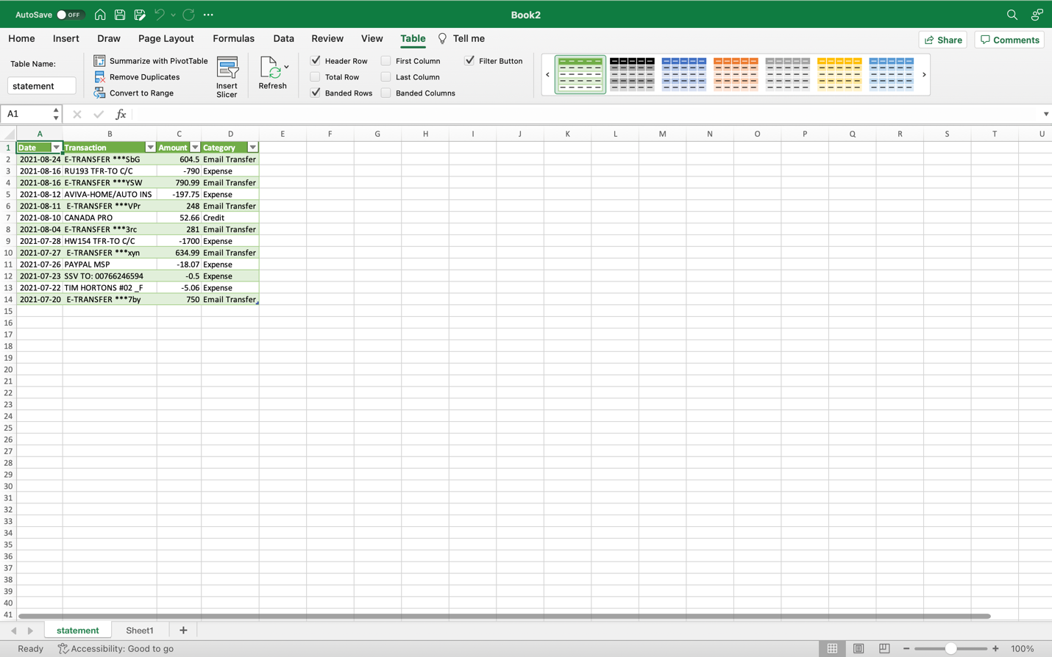Select the statement sheet tab
Image resolution: width=1052 pixels, height=657 pixels.
coord(78,631)
